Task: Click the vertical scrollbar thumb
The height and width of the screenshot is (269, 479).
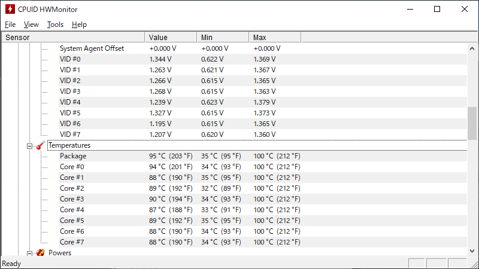Action: tap(472, 123)
